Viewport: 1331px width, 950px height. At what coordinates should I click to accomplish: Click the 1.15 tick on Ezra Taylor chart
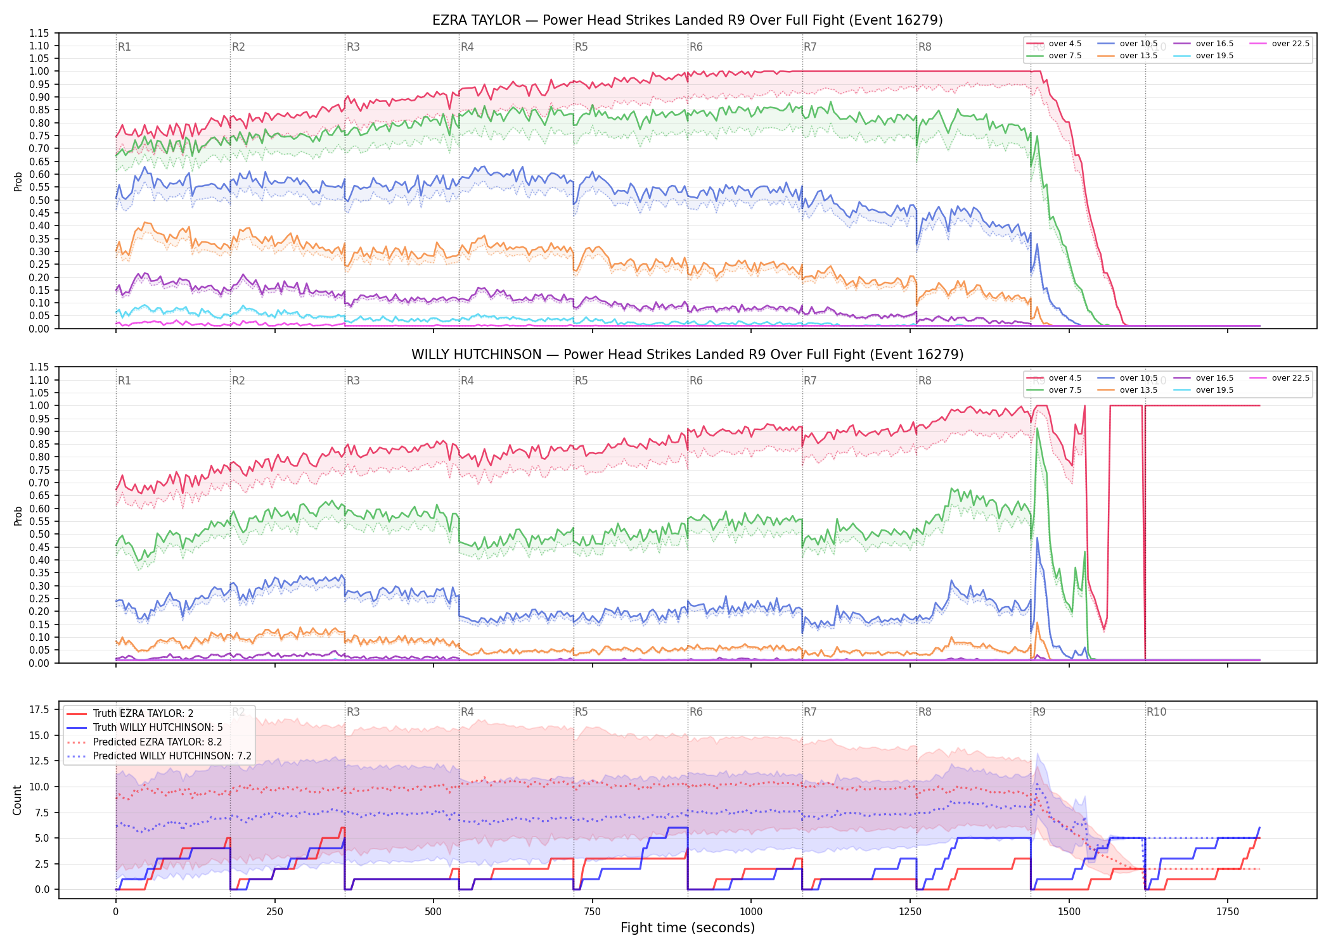click(39, 33)
